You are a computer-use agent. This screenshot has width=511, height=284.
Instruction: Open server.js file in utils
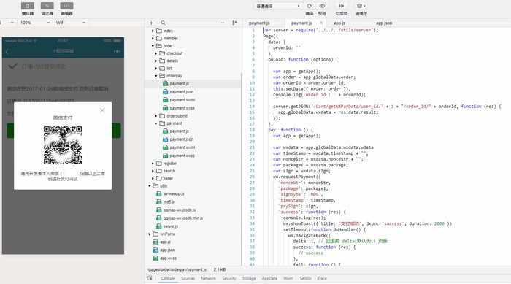[170, 226]
